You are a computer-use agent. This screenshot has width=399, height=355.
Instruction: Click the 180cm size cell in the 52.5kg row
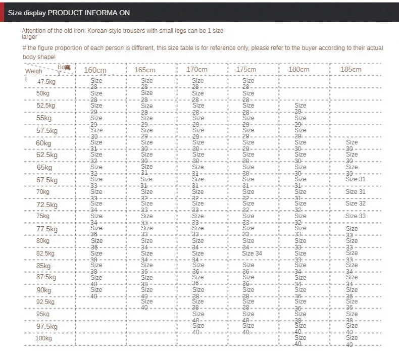(301, 109)
